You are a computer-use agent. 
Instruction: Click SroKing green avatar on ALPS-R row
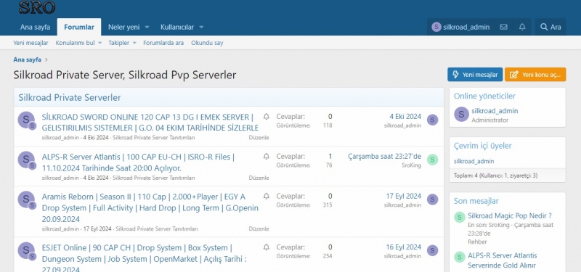432,160
